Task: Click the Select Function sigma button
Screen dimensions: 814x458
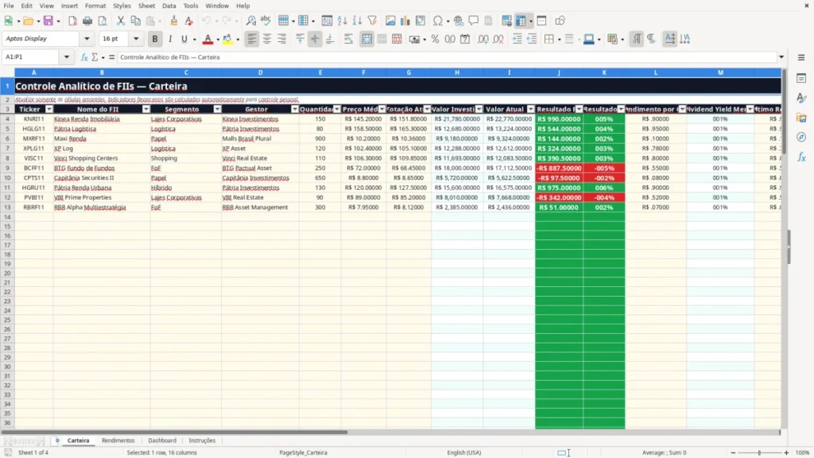Action: click(95, 57)
